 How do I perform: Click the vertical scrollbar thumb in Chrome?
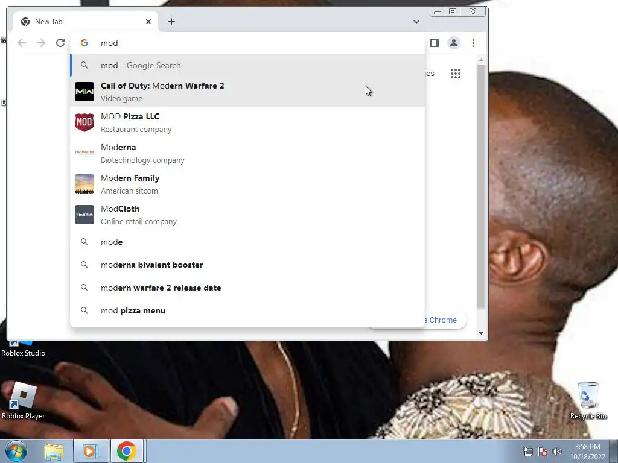[x=481, y=186]
